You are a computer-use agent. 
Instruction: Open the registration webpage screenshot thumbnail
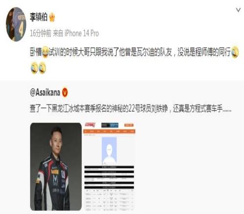(109, 167)
